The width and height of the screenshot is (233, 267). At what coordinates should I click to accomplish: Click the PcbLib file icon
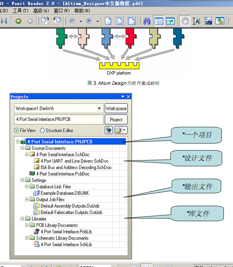tap(37, 231)
